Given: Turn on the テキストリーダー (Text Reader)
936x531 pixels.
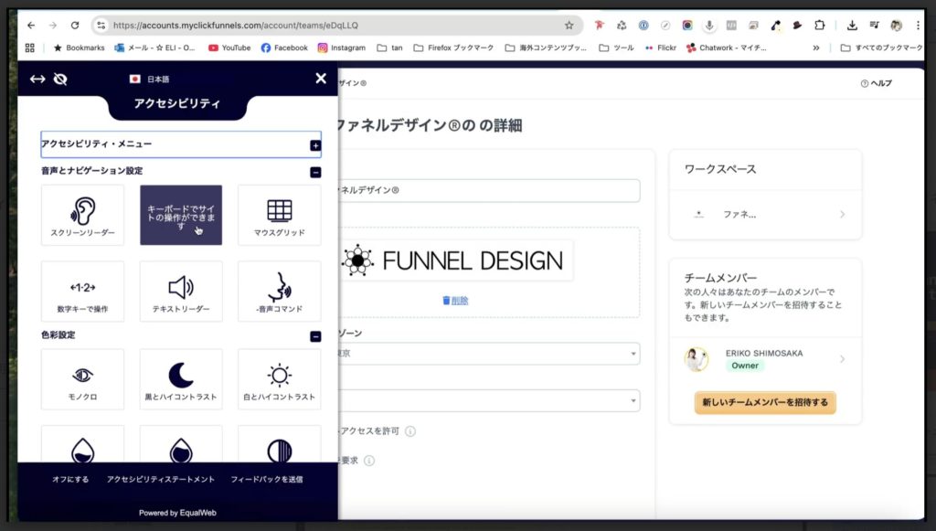Looking at the screenshot, I should point(180,291).
